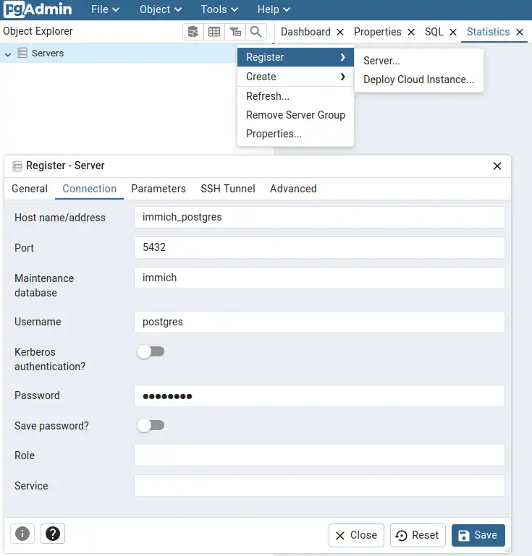Click the Filtered Rows toolbar icon
Viewport: 532px width, 556px height.
pos(235,32)
